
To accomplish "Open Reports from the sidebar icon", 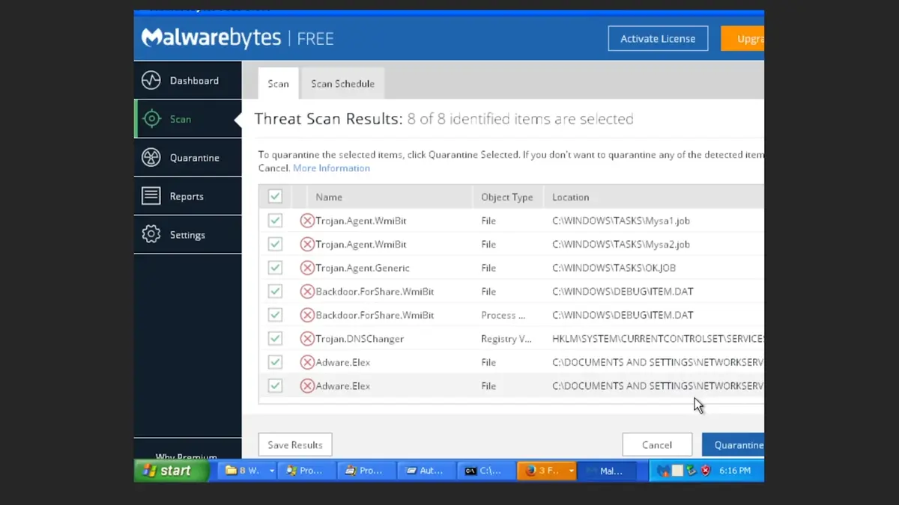I will [151, 196].
